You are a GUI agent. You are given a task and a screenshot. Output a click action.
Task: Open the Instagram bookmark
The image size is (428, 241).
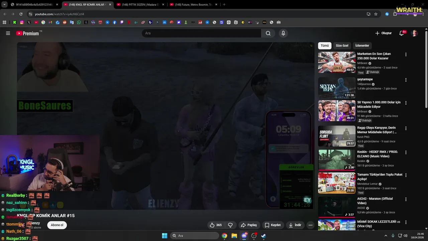(x=22, y=22)
